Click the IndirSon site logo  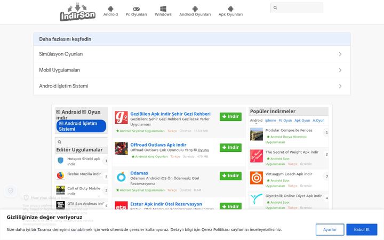(x=78, y=12)
